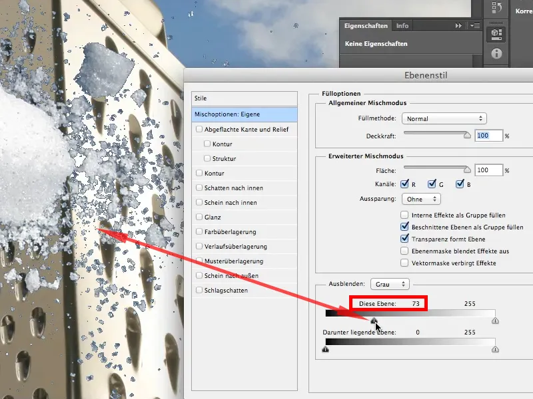Click the Diese Ebene gradient bar
The width and height of the screenshot is (533, 399).
(410, 313)
